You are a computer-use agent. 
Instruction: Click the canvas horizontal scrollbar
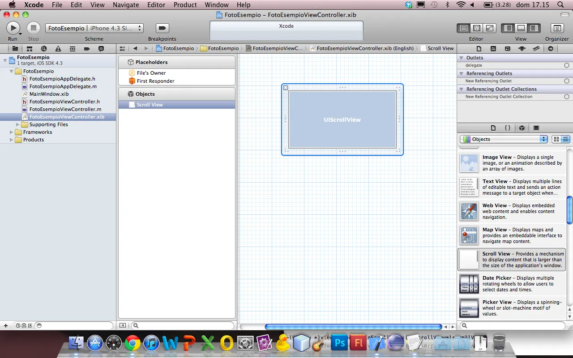[353, 327]
